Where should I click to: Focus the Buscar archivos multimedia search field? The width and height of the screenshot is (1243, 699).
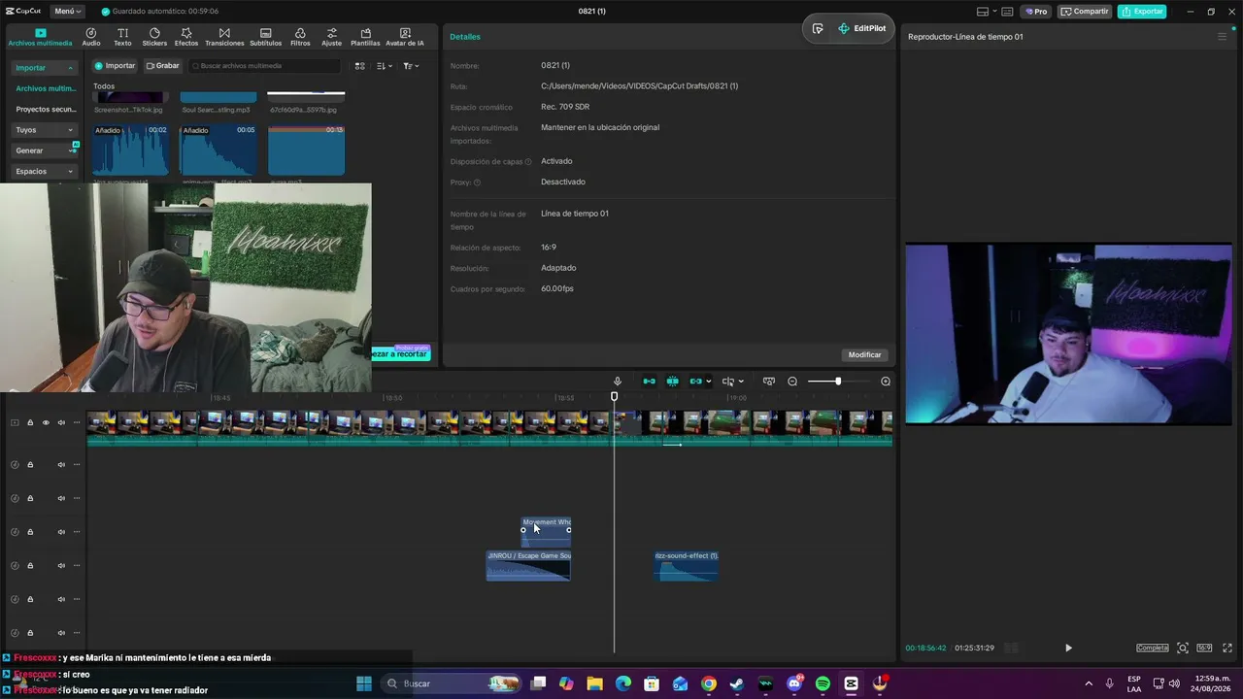click(x=265, y=66)
